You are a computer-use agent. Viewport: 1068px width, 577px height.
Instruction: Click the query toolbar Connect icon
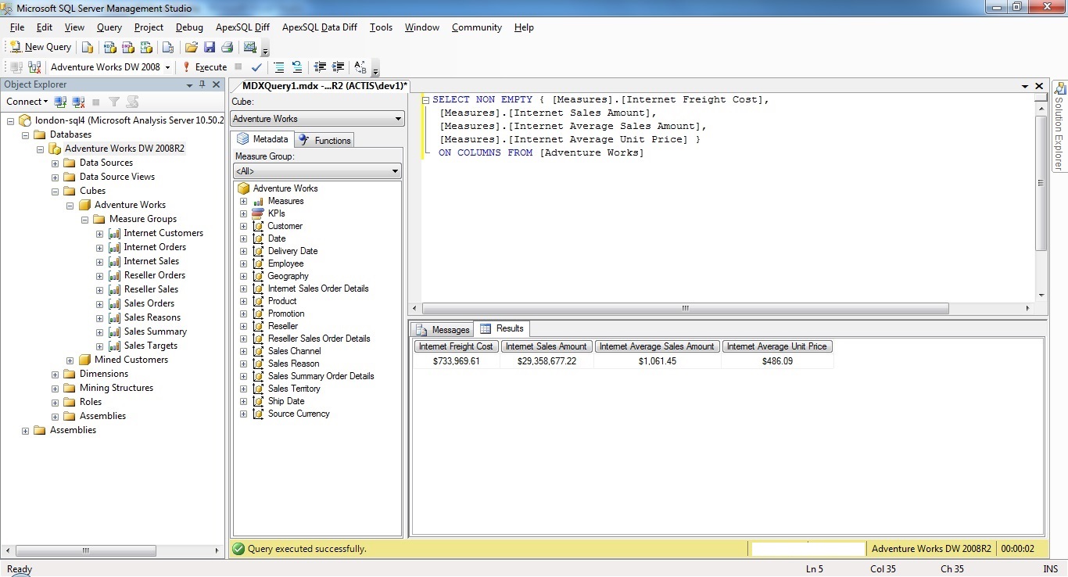[16, 67]
